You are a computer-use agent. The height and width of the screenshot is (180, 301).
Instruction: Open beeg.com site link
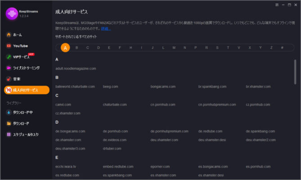(x=110, y=86)
